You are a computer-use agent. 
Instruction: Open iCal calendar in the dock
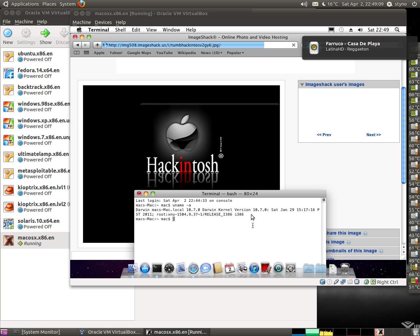point(230,268)
